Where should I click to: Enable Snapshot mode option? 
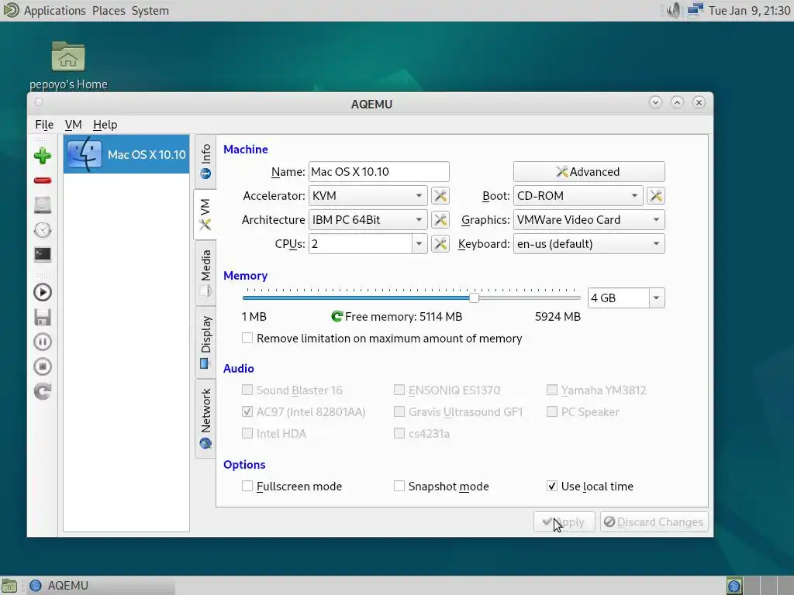pos(399,487)
